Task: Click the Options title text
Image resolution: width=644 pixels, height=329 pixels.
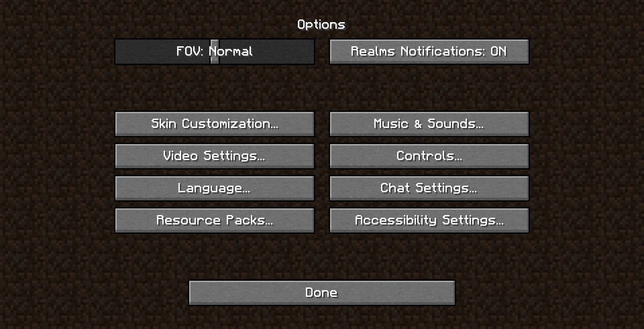Action: [321, 24]
